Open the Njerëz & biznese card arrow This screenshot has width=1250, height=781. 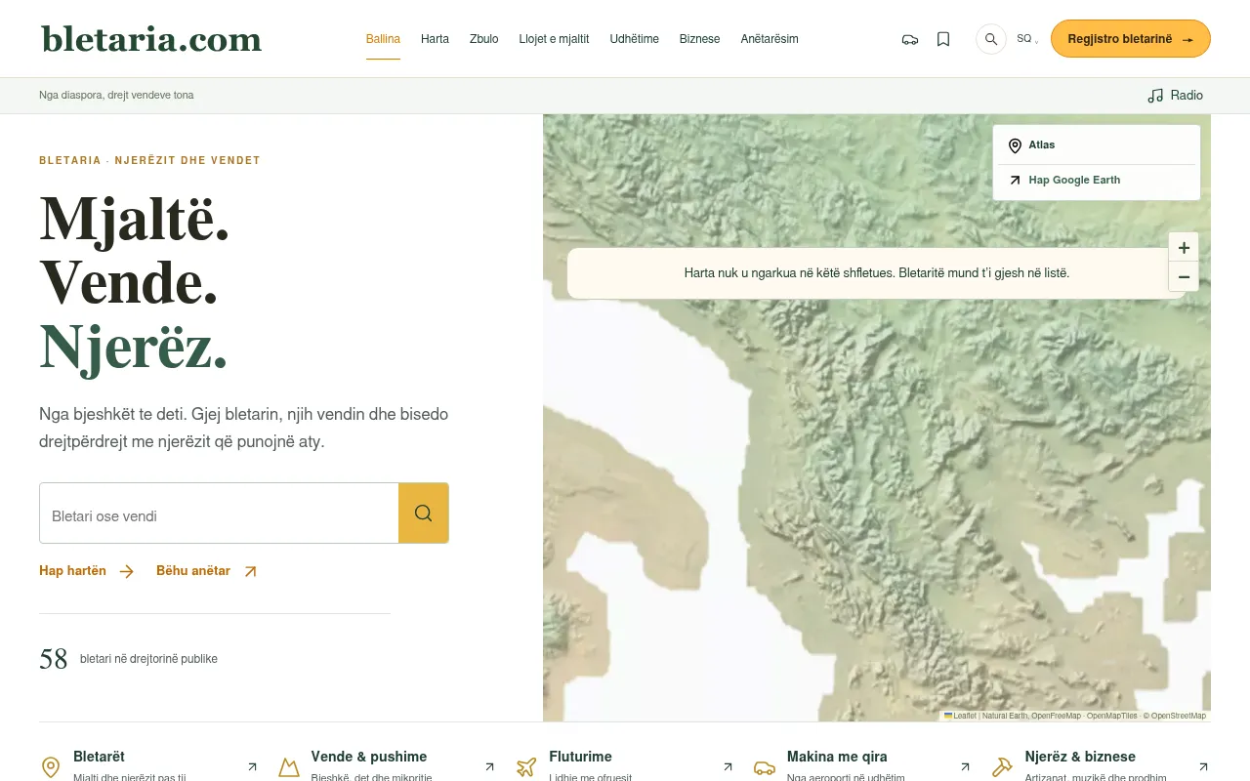point(1203,766)
